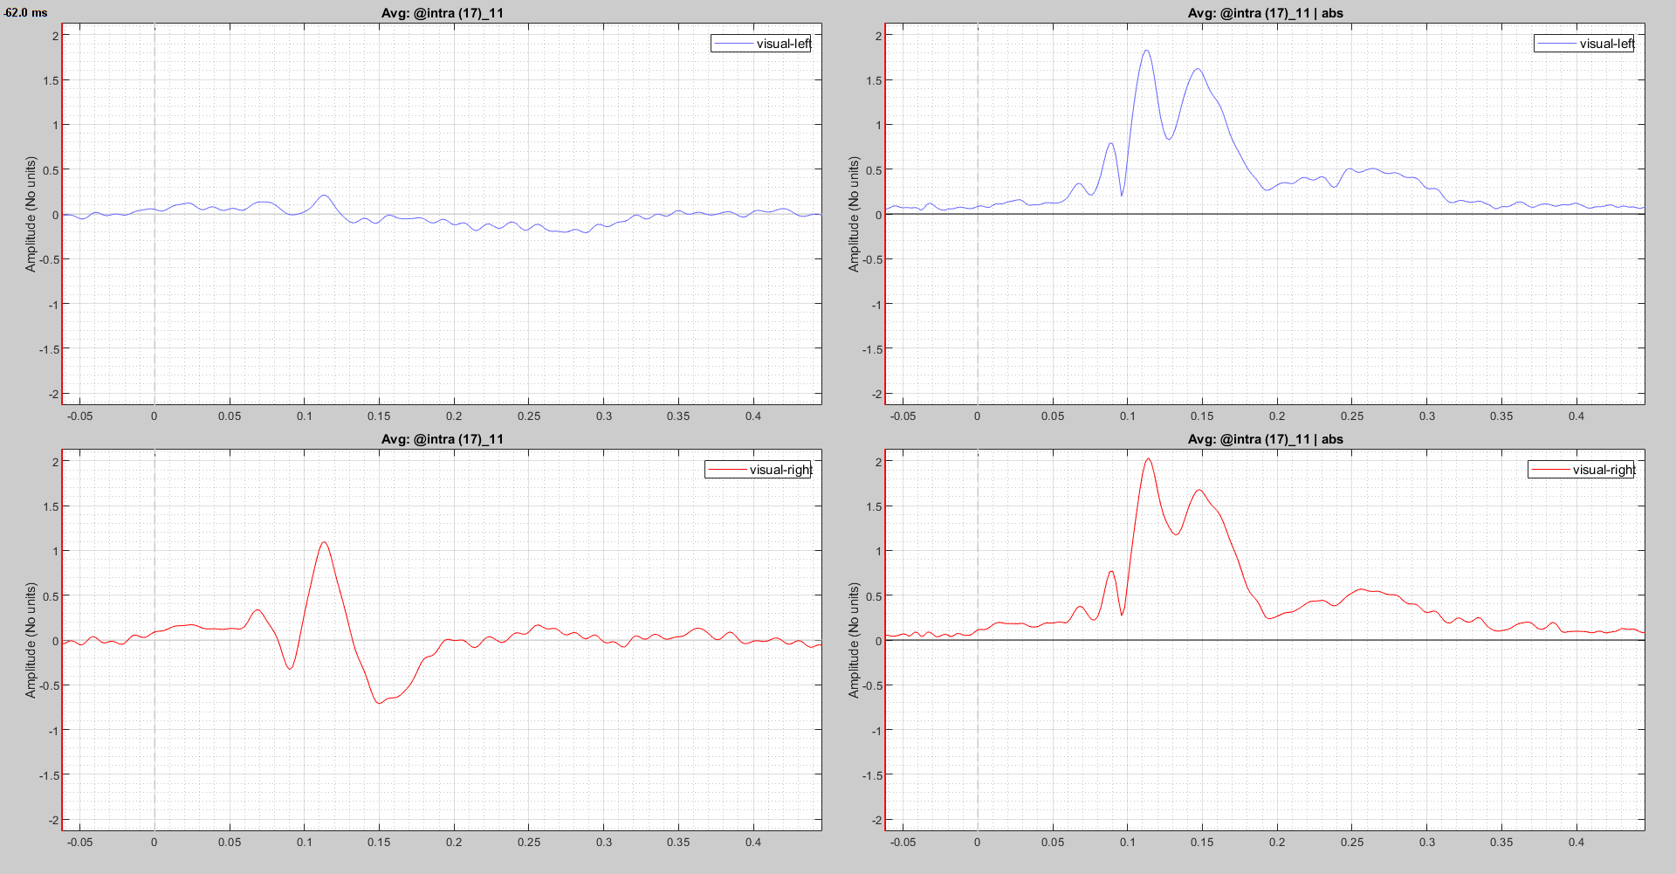Screen dimensions: 1676x874
Task: Click the highest blue peak in top-right plot
Action: tap(1146, 51)
